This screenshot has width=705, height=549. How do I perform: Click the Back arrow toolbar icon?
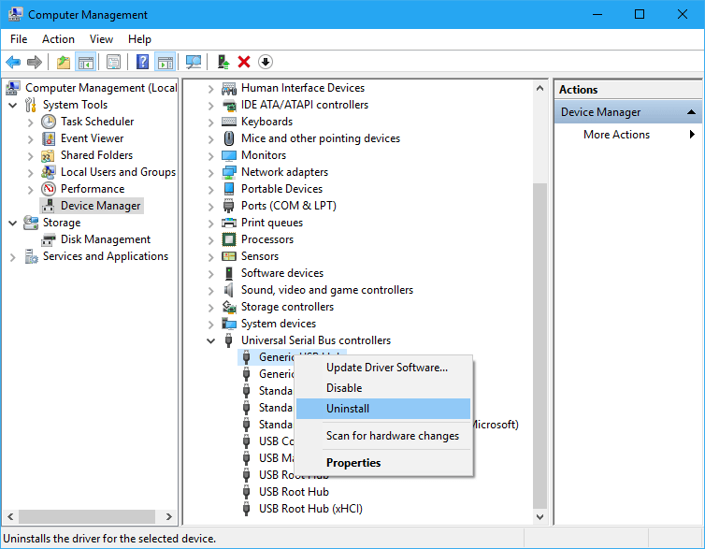(x=13, y=62)
